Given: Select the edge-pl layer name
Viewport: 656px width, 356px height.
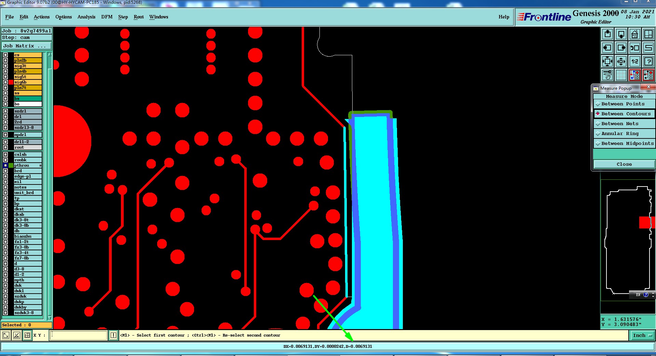Looking at the screenshot, I should coord(28,176).
